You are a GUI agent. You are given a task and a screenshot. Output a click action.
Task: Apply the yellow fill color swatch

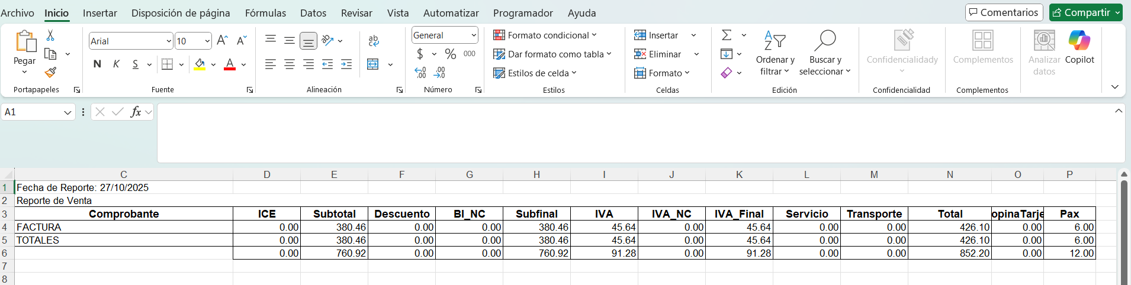[x=200, y=64]
